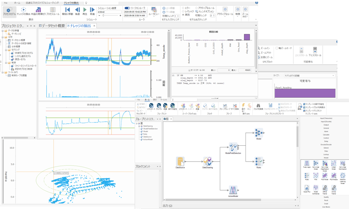
Task: Select the エラー radio button
Action: pyautogui.click(x=183, y=8)
